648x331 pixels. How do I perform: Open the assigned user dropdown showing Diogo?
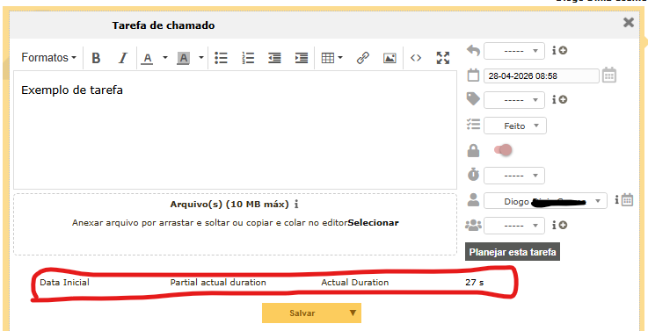tap(545, 201)
